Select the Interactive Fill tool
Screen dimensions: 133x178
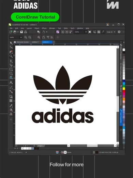tap(11, 110)
